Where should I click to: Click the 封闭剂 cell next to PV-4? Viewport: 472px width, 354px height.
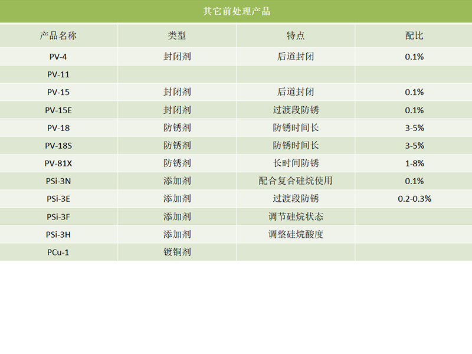(x=178, y=57)
